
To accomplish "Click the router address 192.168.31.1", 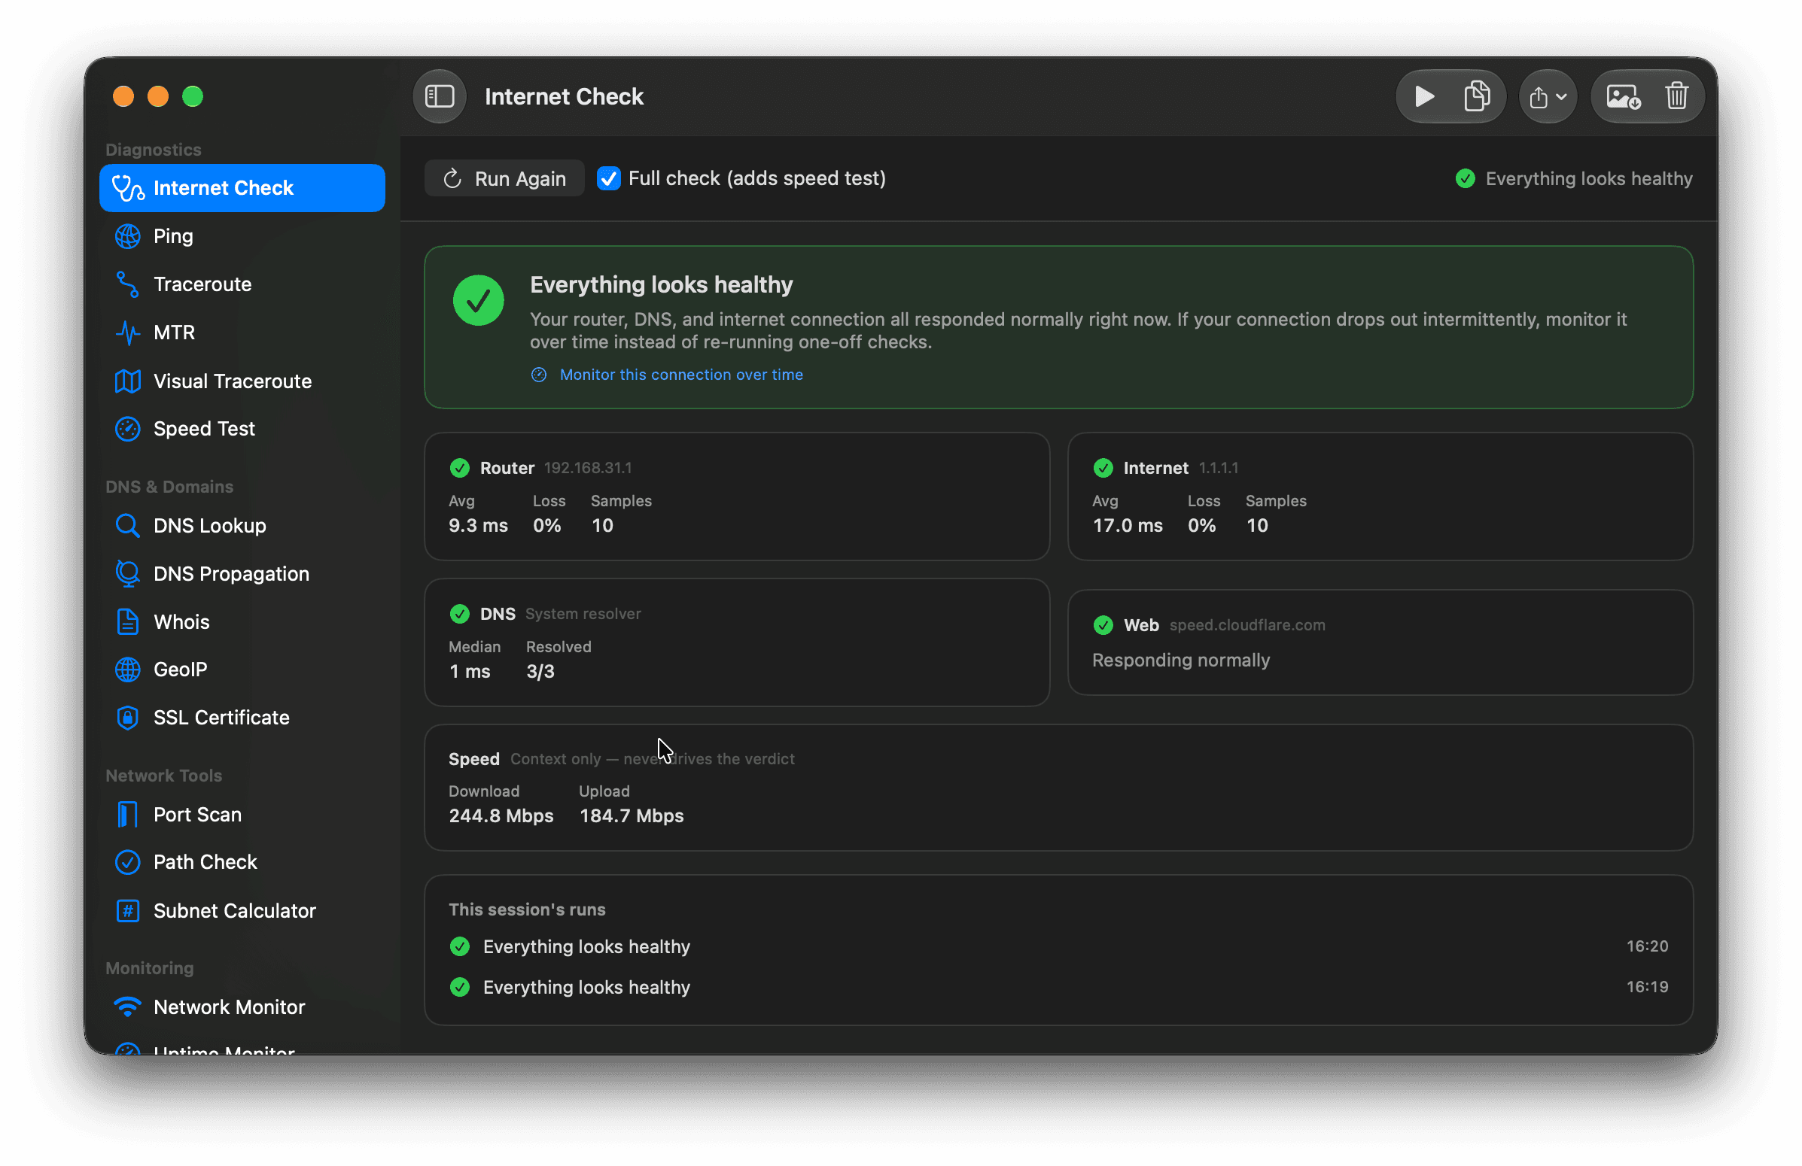I will 588,468.
